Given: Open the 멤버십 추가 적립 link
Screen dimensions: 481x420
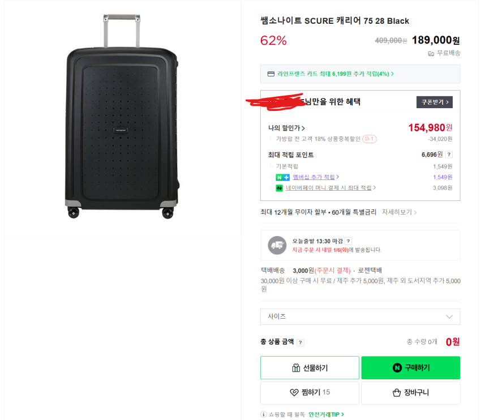Looking at the screenshot, I should pos(315,177).
